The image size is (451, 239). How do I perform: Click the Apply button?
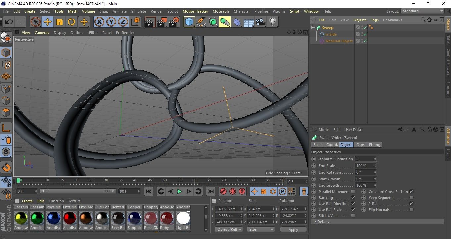pyautogui.click(x=293, y=229)
